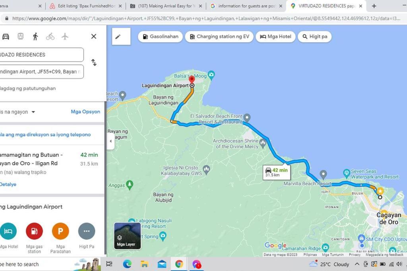Switch to Airbnb Edit listing tab
This screenshot has width=407, height=271.
[86, 6]
